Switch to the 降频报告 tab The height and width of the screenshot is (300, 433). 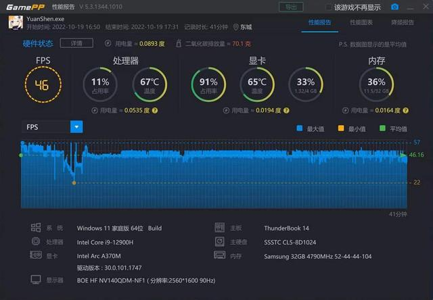pos(403,22)
